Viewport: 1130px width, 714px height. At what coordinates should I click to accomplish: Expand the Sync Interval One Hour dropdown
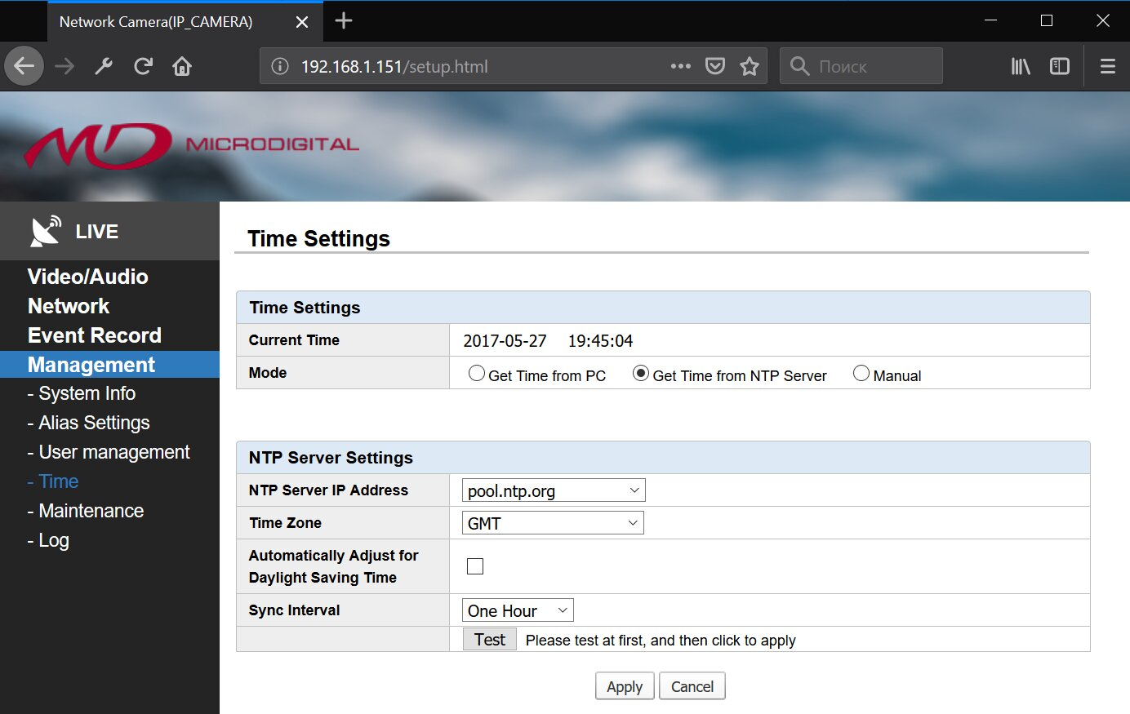[x=518, y=610]
